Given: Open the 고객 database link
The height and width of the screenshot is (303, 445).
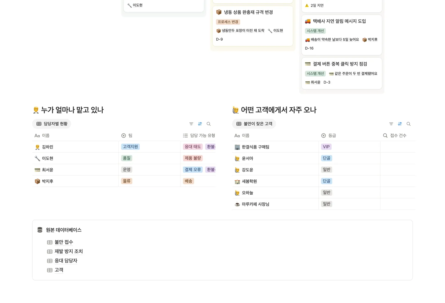Looking at the screenshot, I should pos(59,270).
